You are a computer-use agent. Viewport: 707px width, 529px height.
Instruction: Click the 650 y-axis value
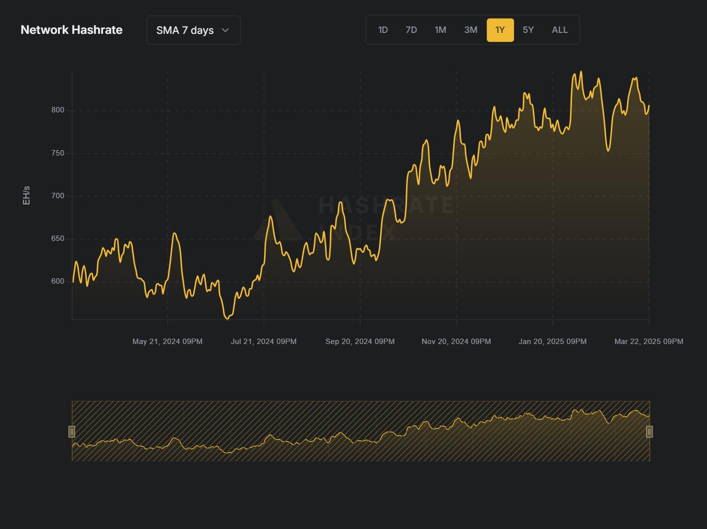58,238
